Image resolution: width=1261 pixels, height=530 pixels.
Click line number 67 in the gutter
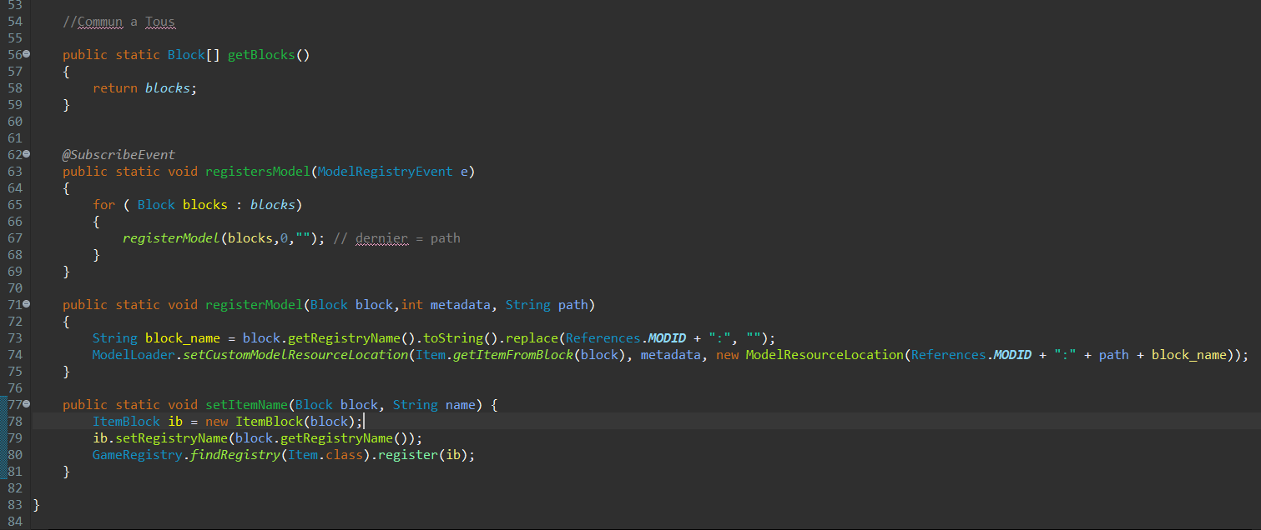(15, 238)
